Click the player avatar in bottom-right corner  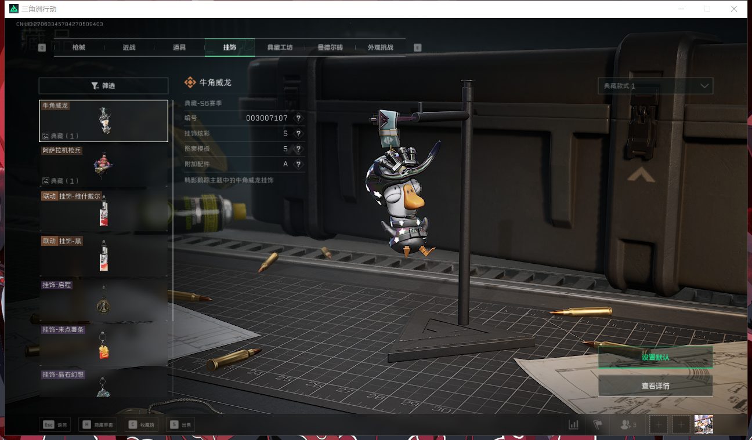coord(703,424)
